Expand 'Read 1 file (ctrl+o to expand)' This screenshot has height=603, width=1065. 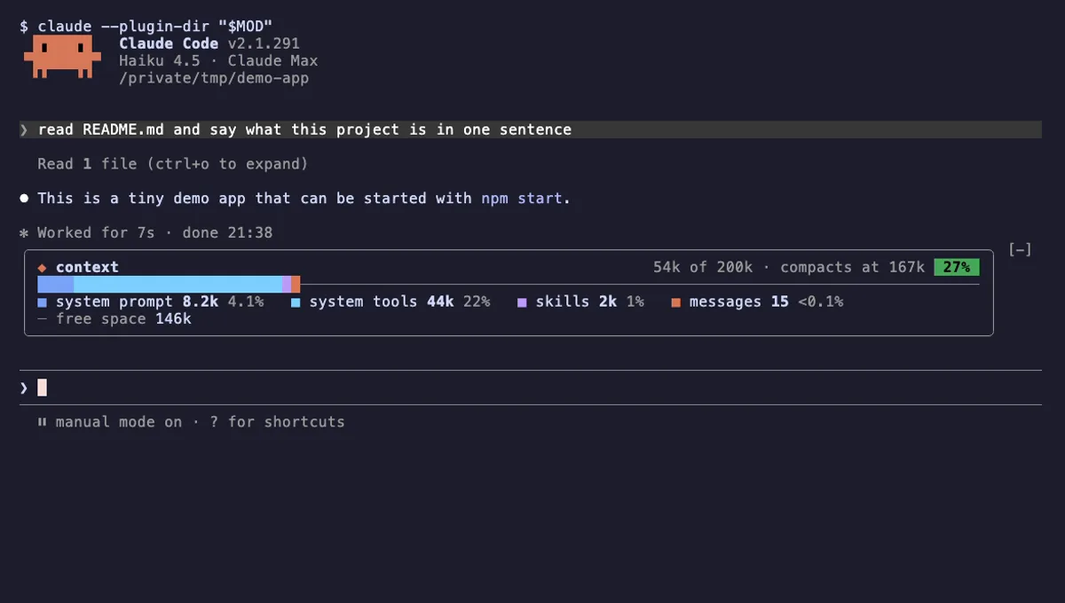(x=172, y=164)
